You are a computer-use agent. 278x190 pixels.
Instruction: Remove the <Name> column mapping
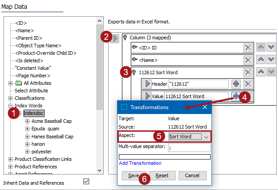248,60
